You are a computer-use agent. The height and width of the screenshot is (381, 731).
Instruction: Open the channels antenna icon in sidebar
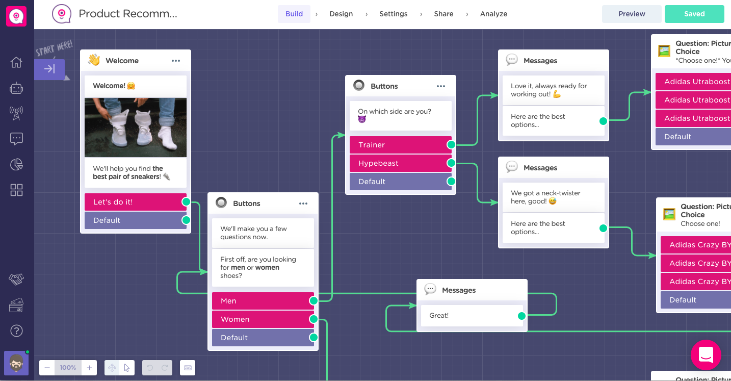pos(16,113)
